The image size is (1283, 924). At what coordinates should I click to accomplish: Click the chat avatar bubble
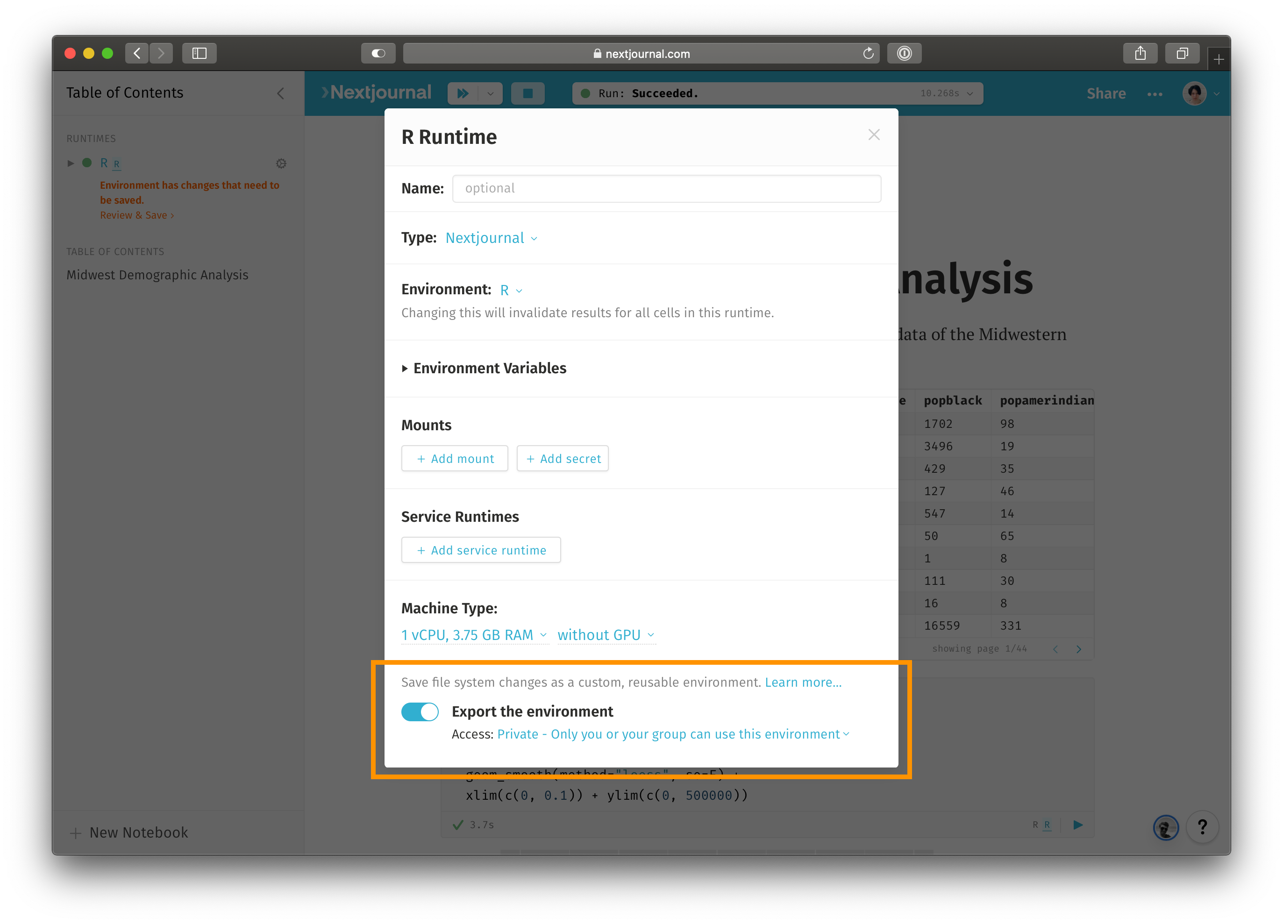[x=1166, y=828]
